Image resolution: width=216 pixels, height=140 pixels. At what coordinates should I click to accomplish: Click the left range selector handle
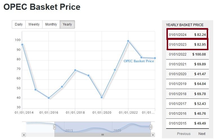(54, 127)
